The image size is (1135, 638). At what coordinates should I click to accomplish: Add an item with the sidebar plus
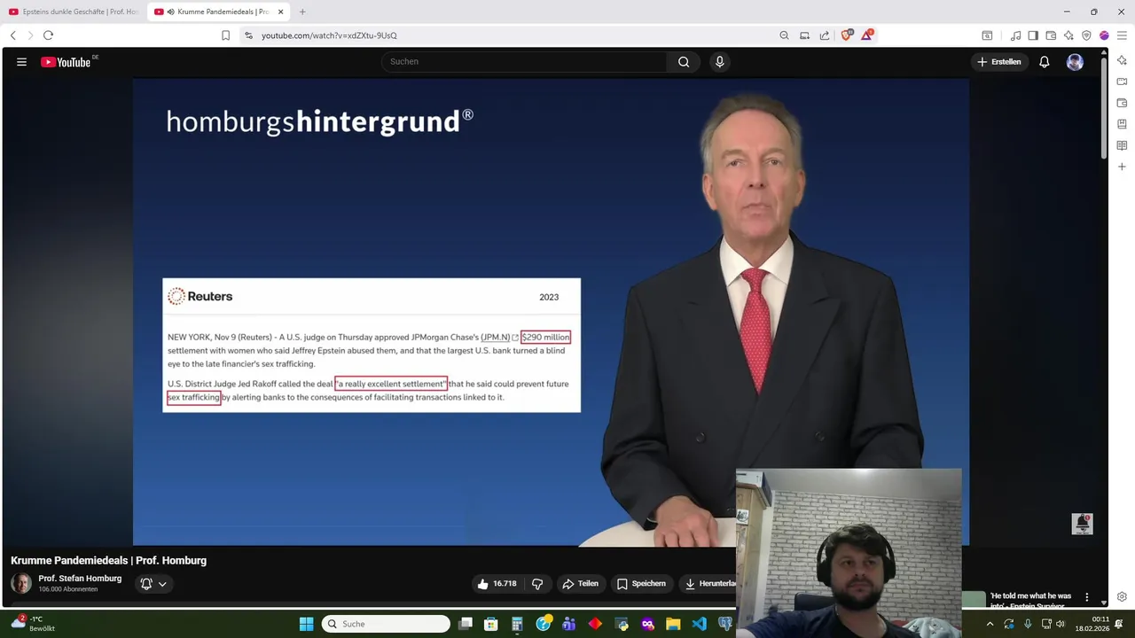coord(1122,167)
